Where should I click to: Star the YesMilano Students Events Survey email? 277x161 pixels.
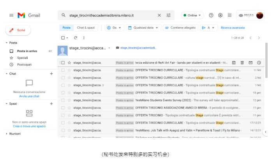tap(69, 100)
